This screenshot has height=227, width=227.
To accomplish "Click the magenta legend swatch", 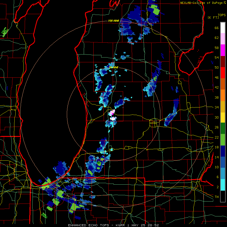I will (x=223, y=50).
